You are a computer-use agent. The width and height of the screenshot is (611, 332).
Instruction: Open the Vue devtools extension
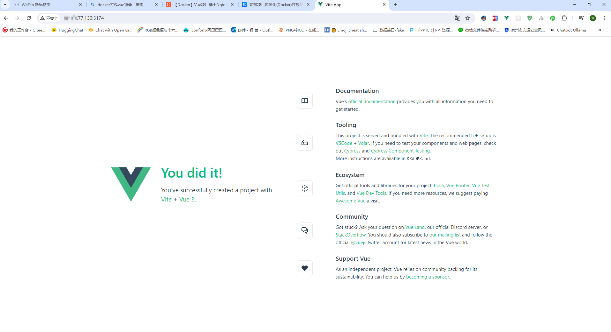[507, 18]
